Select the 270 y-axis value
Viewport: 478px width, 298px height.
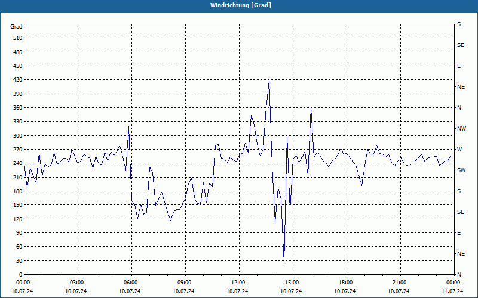click(x=18, y=150)
